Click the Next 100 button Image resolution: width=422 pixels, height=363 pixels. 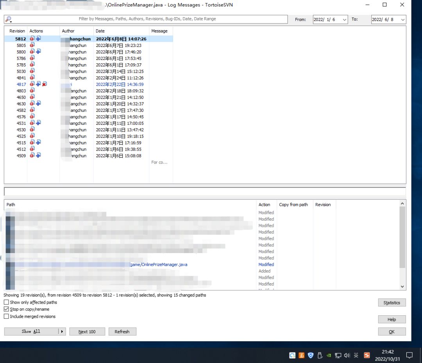tap(87, 331)
